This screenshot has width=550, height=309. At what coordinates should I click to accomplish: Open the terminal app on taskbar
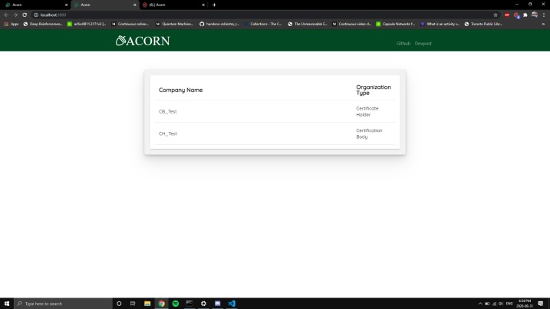(189, 304)
